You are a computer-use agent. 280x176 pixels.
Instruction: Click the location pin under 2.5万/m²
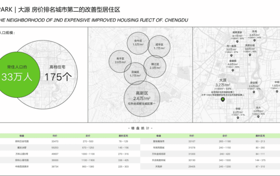tap(254, 92)
